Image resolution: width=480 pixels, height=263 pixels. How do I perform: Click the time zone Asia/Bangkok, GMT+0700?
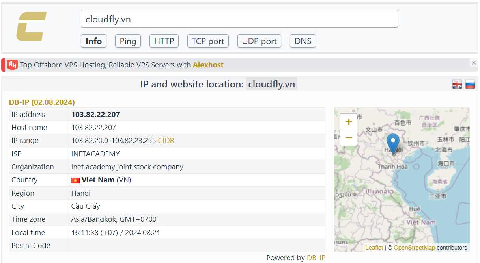pyautogui.click(x=114, y=219)
